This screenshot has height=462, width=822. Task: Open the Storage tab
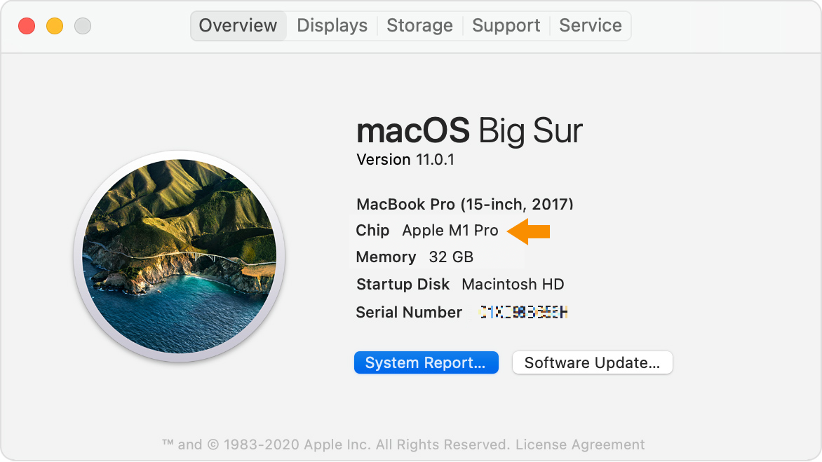pyautogui.click(x=419, y=26)
